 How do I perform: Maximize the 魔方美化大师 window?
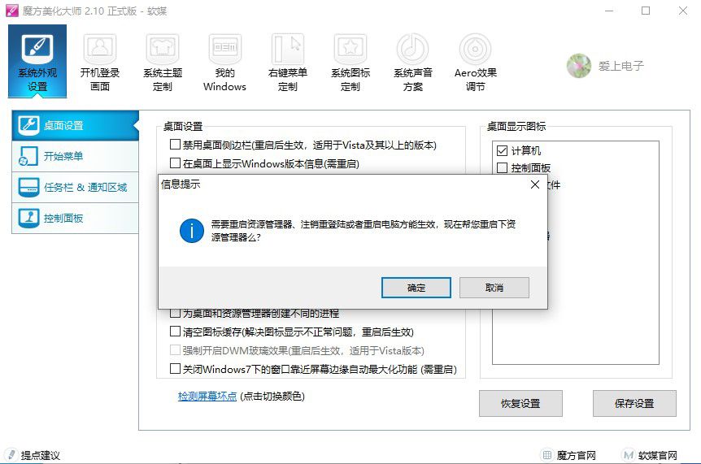(646, 11)
